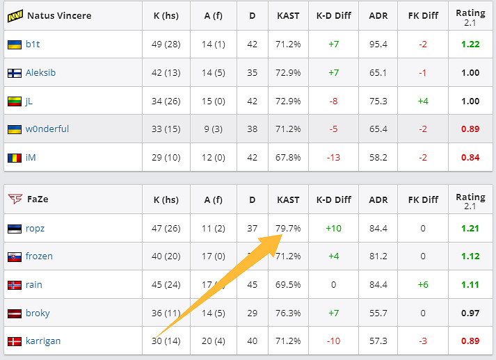Click Natus Vincere's Rating 2.1 column header
Screen dimensions: 496x360
(x=470, y=16)
